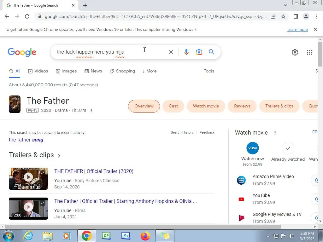Select the All results tab
This screenshot has width=323, height=242.
tap(15, 71)
